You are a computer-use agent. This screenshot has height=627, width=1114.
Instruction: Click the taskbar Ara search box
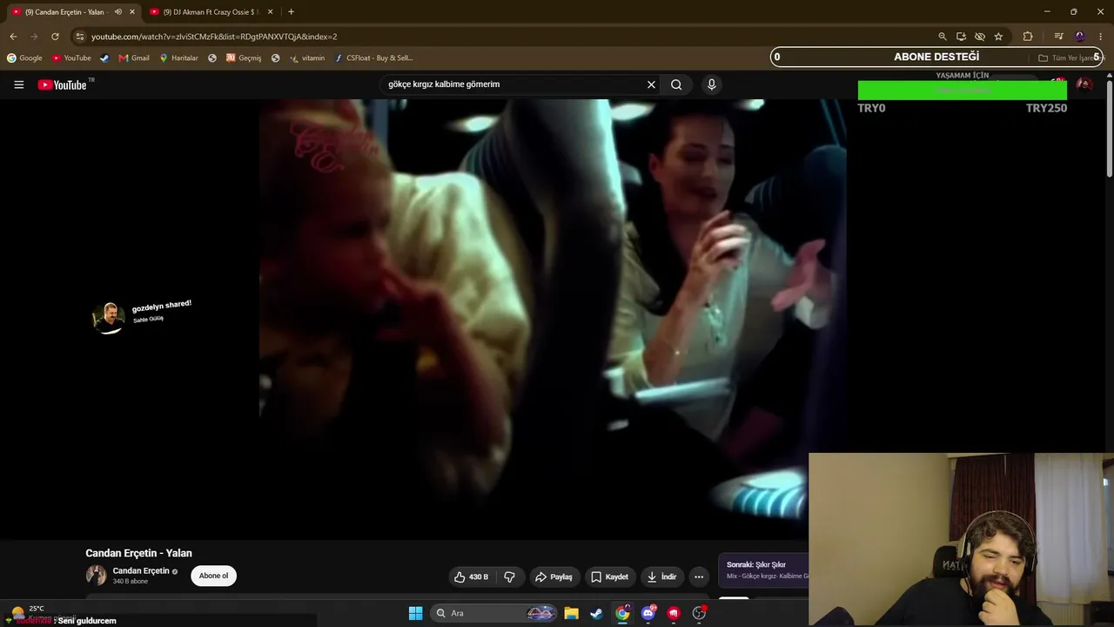pos(493,613)
